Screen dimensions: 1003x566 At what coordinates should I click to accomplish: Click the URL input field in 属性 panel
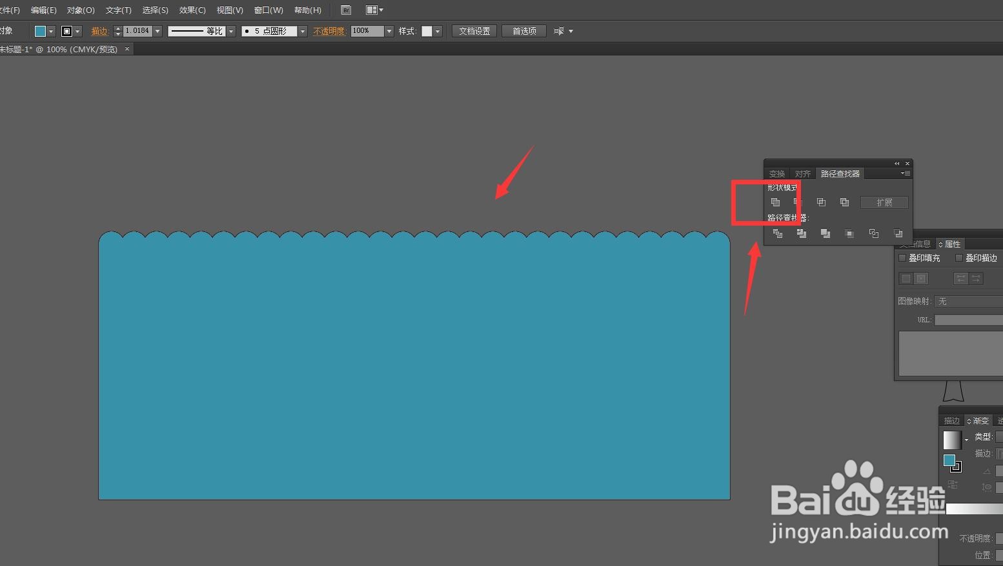point(969,320)
